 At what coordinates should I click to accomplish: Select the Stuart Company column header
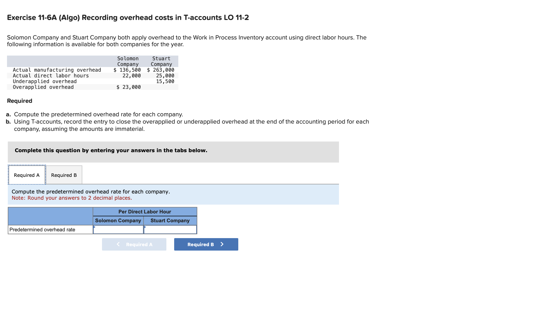point(170,220)
